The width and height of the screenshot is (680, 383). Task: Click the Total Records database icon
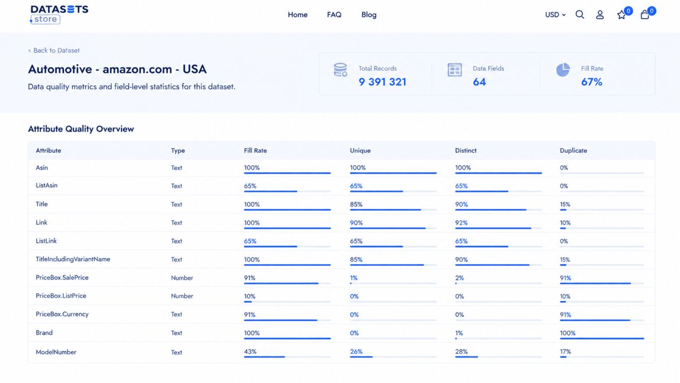pos(340,70)
